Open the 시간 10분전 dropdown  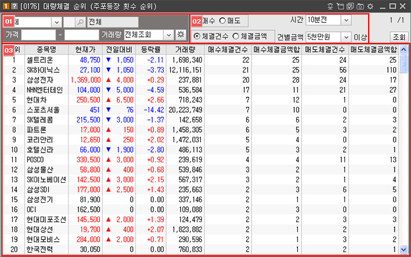pos(346,20)
